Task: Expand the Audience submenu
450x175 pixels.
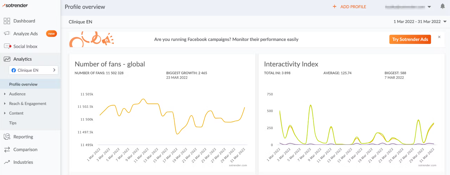Action: pos(5,94)
